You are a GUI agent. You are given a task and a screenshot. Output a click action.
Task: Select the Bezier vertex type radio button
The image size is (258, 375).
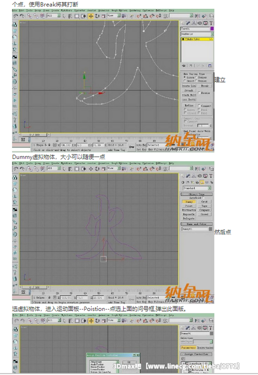pos(196,77)
